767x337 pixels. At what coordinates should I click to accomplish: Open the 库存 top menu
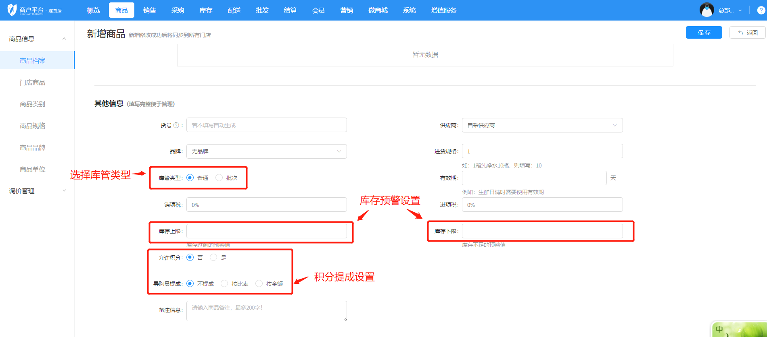click(206, 10)
